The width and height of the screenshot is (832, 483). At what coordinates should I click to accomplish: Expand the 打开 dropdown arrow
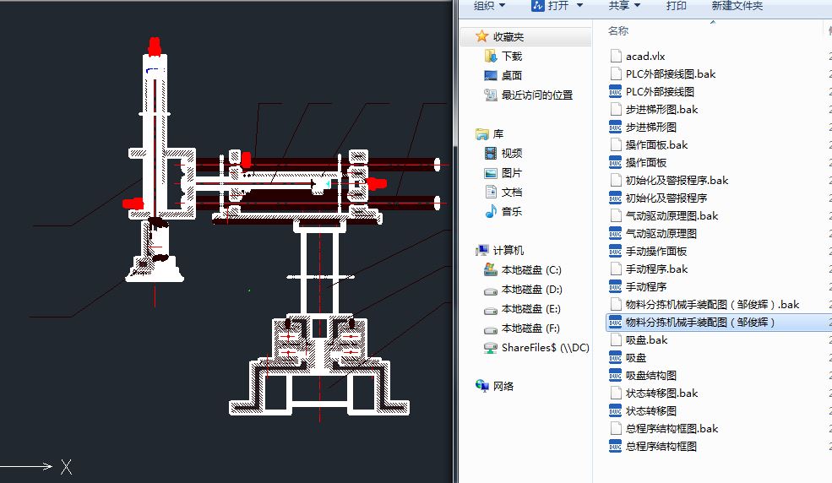579,6
